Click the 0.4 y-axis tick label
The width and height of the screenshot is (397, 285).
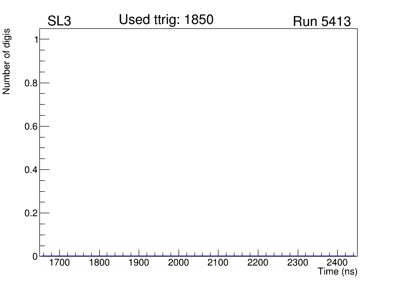[x=31, y=170]
